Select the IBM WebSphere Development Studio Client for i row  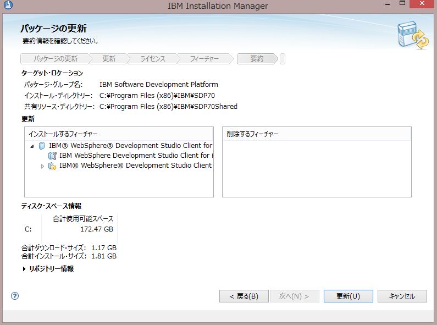136,156
